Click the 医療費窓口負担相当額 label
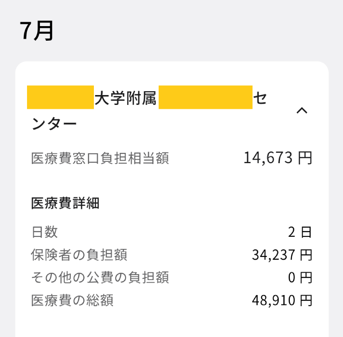 (x=100, y=158)
